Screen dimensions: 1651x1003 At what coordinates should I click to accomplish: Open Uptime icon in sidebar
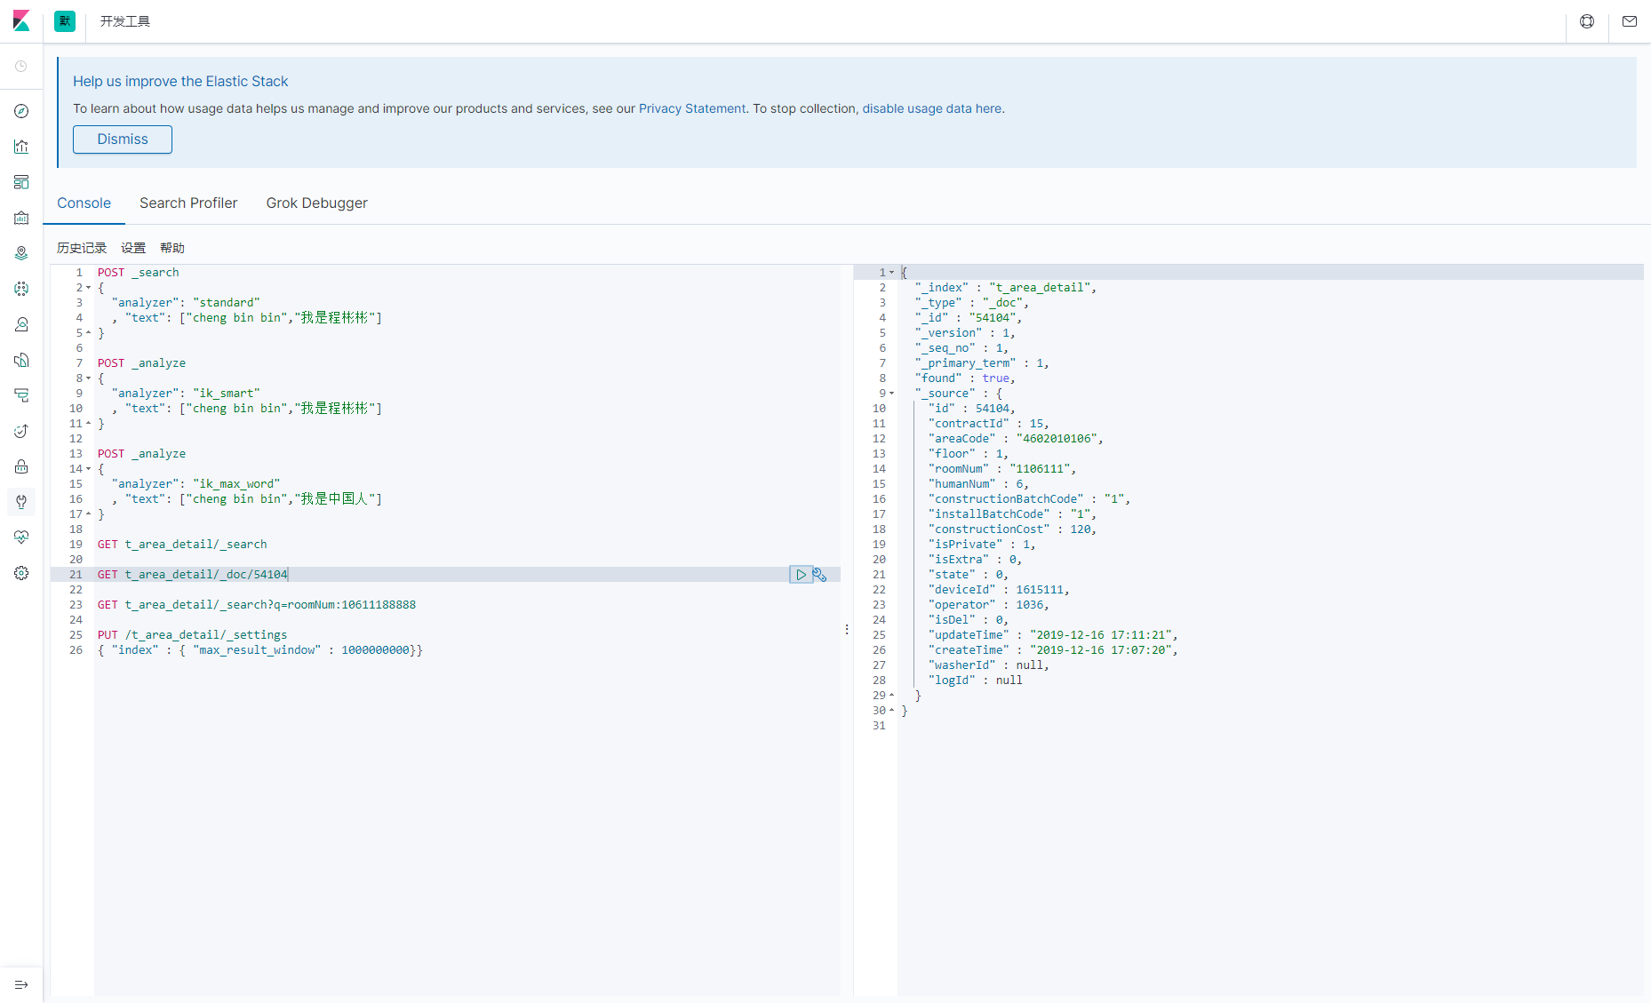click(x=21, y=431)
